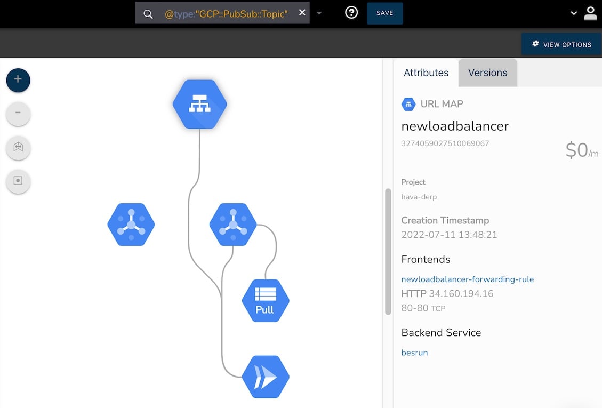Click the zoom in button on the canvas

click(x=18, y=80)
